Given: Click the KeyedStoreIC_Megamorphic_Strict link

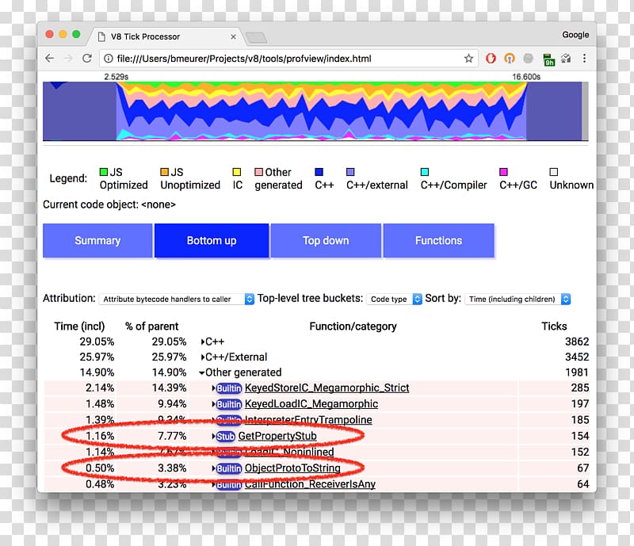Looking at the screenshot, I should tap(327, 388).
